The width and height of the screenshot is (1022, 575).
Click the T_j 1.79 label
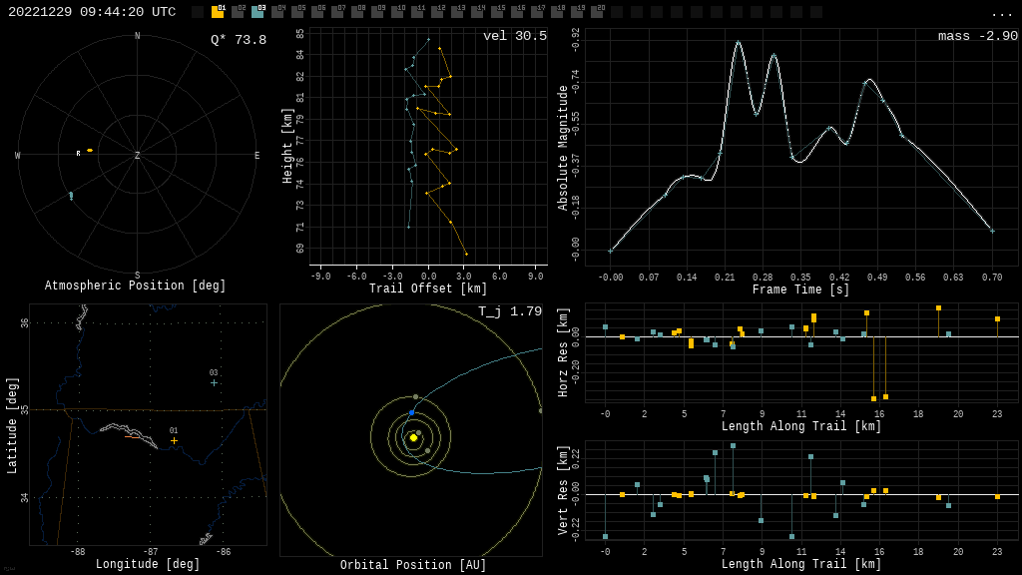(509, 311)
